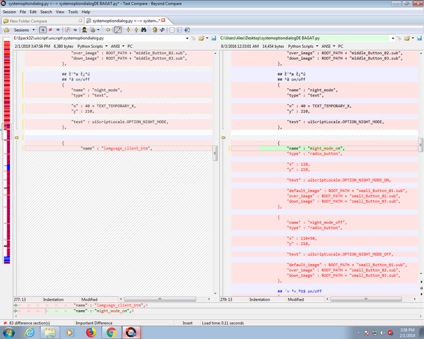Click the left pane vertical scrollbar thumb
Image resolution: width=424 pixels, height=339 pixels.
pyautogui.click(x=215, y=153)
